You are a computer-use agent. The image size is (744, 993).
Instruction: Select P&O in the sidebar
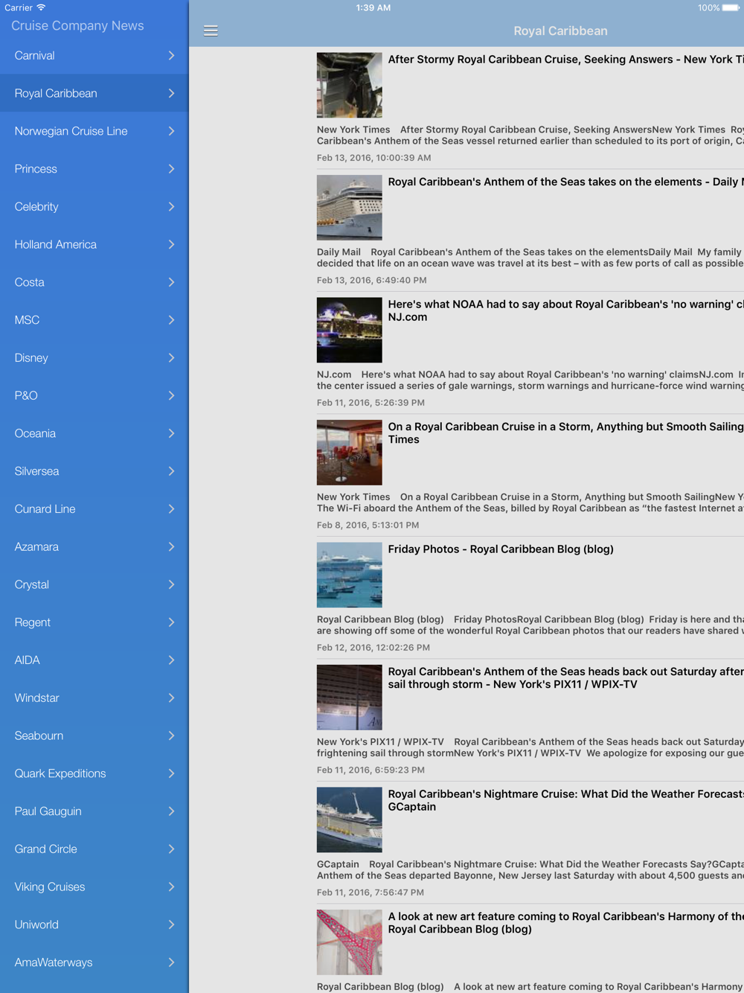[x=94, y=396]
